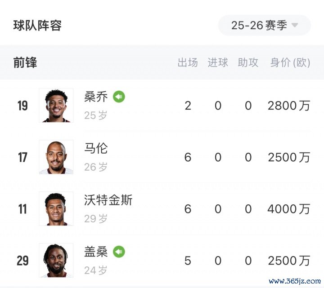Open 盖桑's player photo

pyautogui.click(x=56, y=261)
